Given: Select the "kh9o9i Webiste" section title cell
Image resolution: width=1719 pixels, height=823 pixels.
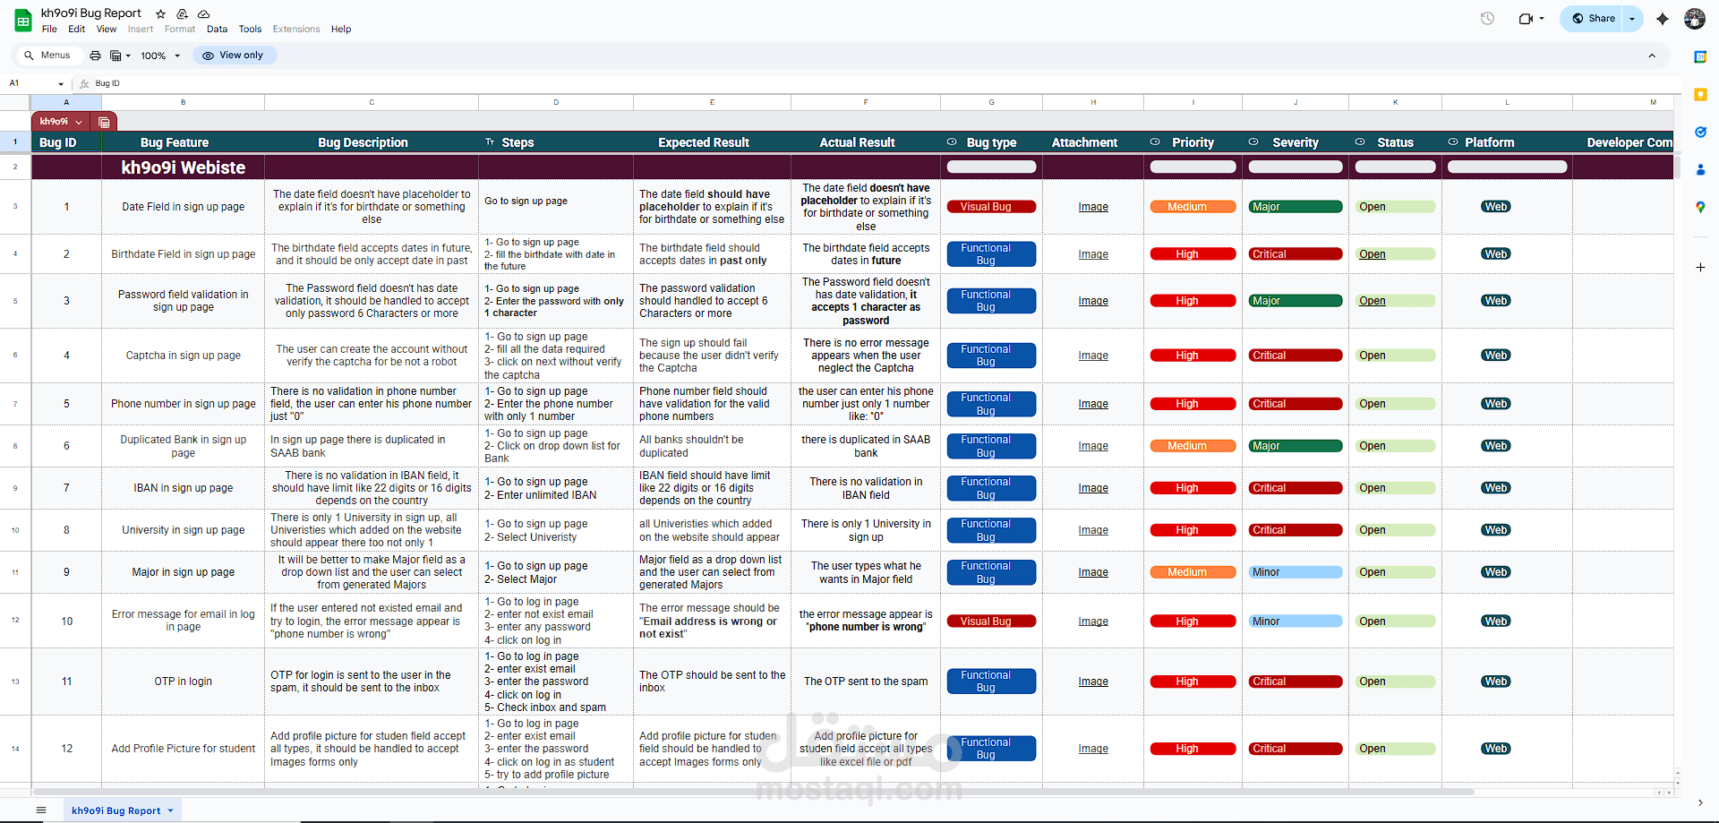Looking at the screenshot, I should point(184,167).
